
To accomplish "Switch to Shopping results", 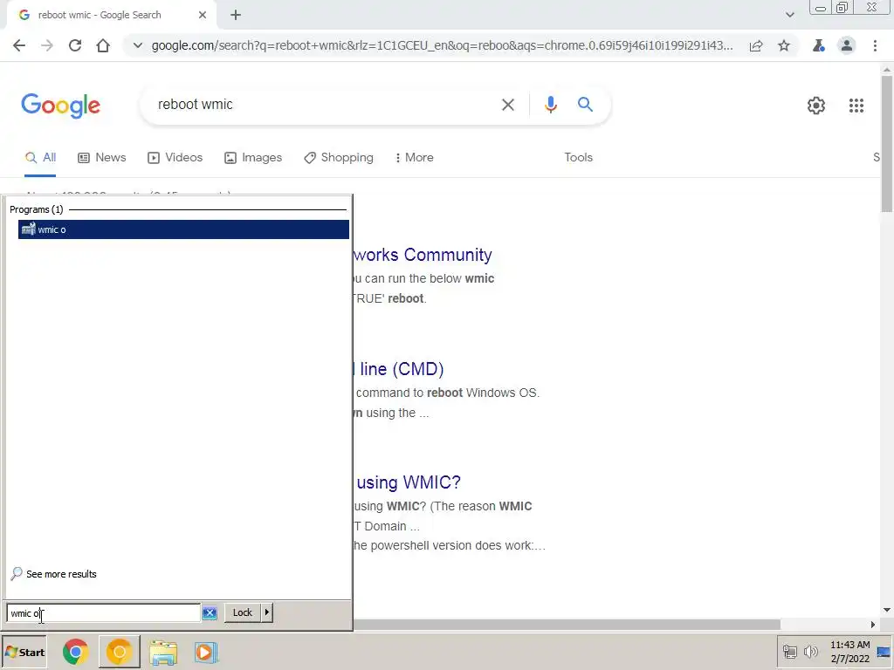I will pyautogui.click(x=339, y=158).
